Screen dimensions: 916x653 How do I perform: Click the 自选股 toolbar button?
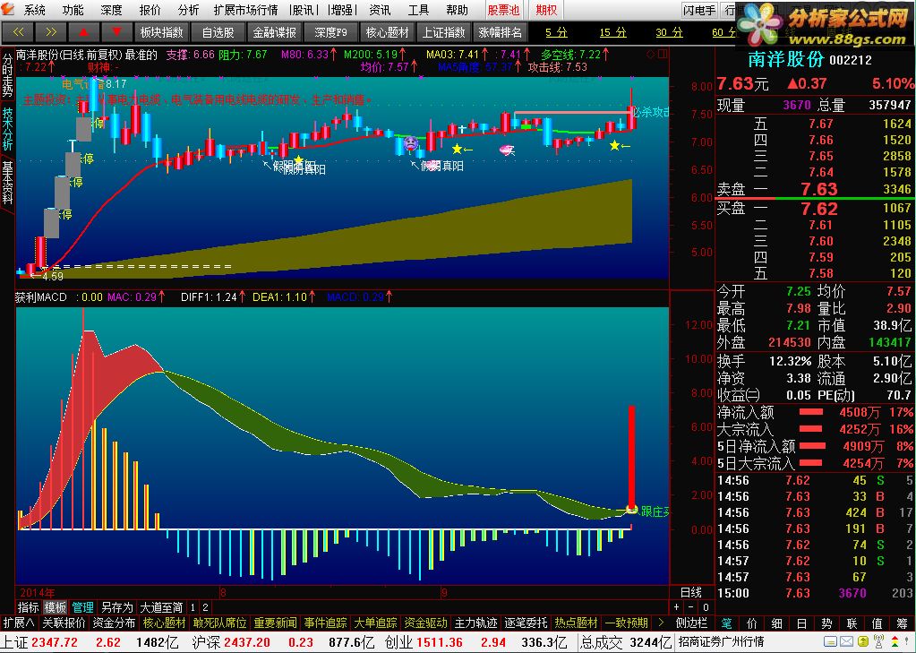pos(218,32)
